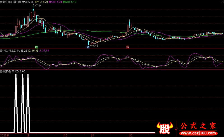This screenshot has width=224, height=137.
Task: Click the red 涨 marker below the chart
Action: click(x=127, y=47)
